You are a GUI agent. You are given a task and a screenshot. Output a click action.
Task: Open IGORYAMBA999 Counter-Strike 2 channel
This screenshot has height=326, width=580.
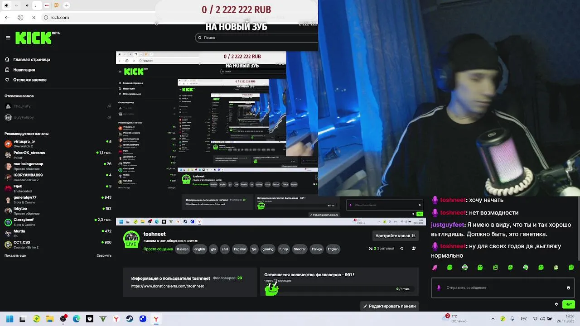coord(58,177)
